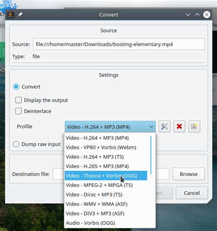Choose Video - H.265 + MP3 (MP4) profile
The width and height of the screenshot is (217, 231).
(106, 166)
